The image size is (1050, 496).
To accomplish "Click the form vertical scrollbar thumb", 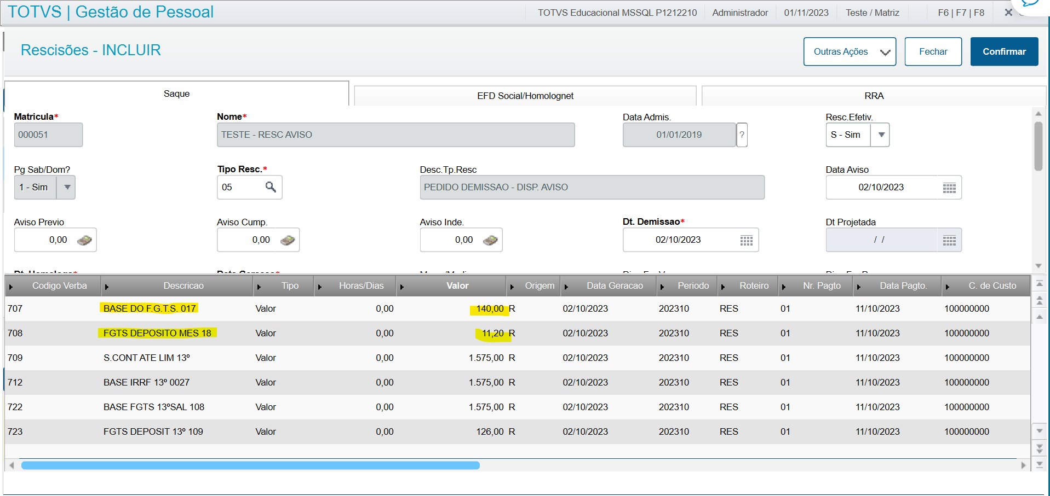I will pyautogui.click(x=1038, y=147).
